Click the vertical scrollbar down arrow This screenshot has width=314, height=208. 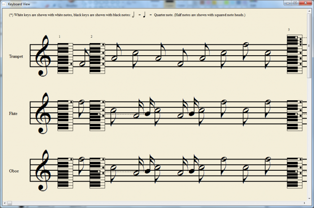point(309,199)
